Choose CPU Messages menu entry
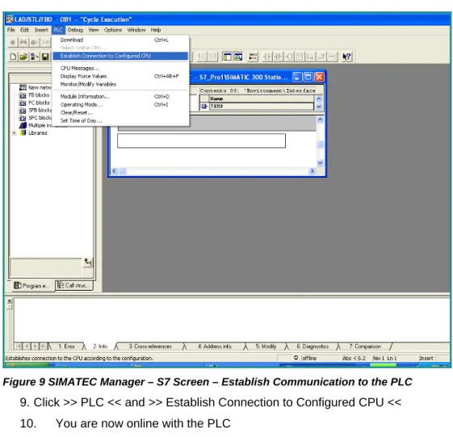The width and height of the screenshot is (453, 437). pos(120,68)
